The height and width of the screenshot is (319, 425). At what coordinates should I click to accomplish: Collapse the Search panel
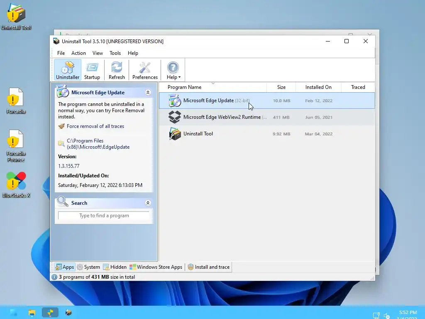click(148, 203)
